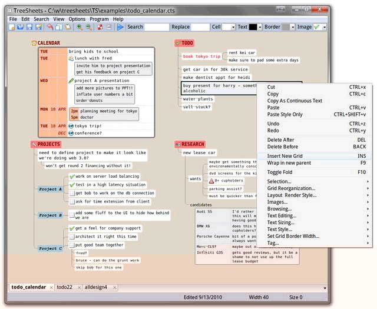Click the red Undo arrow icon

point(50,27)
